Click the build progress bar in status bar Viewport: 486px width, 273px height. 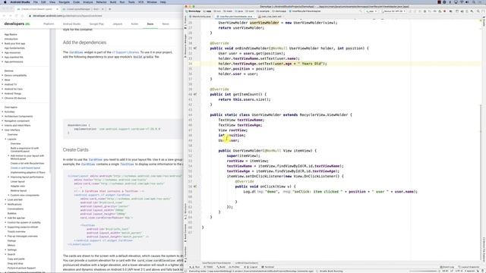point(423,271)
